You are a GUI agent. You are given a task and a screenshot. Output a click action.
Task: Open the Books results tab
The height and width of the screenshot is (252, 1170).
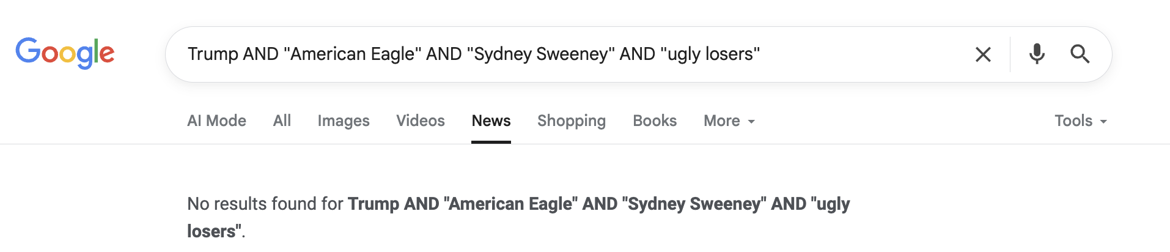tap(655, 120)
